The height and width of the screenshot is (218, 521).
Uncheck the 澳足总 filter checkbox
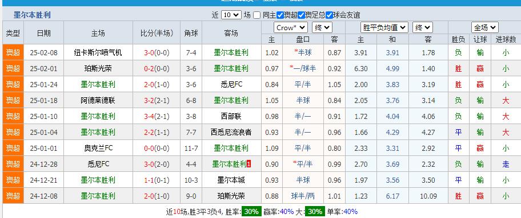click(x=302, y=15)
